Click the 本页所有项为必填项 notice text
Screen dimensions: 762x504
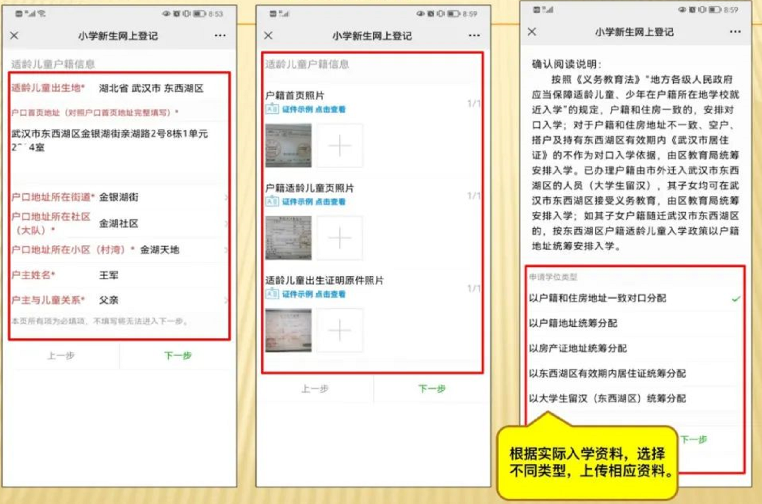[x=100, y=321]
